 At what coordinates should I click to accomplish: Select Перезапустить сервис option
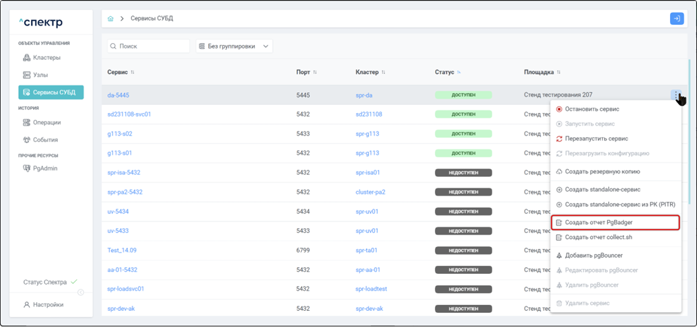click(596, 139)
